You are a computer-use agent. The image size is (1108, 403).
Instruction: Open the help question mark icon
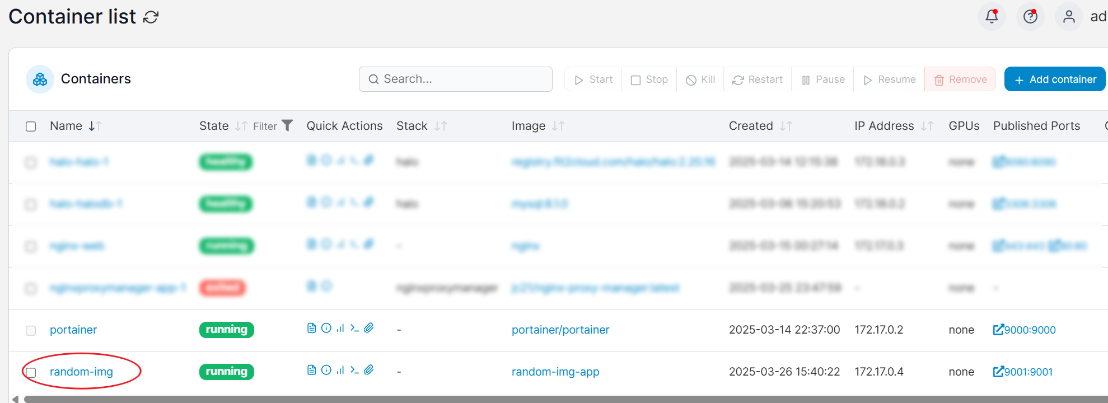[x=1030, y=16]
